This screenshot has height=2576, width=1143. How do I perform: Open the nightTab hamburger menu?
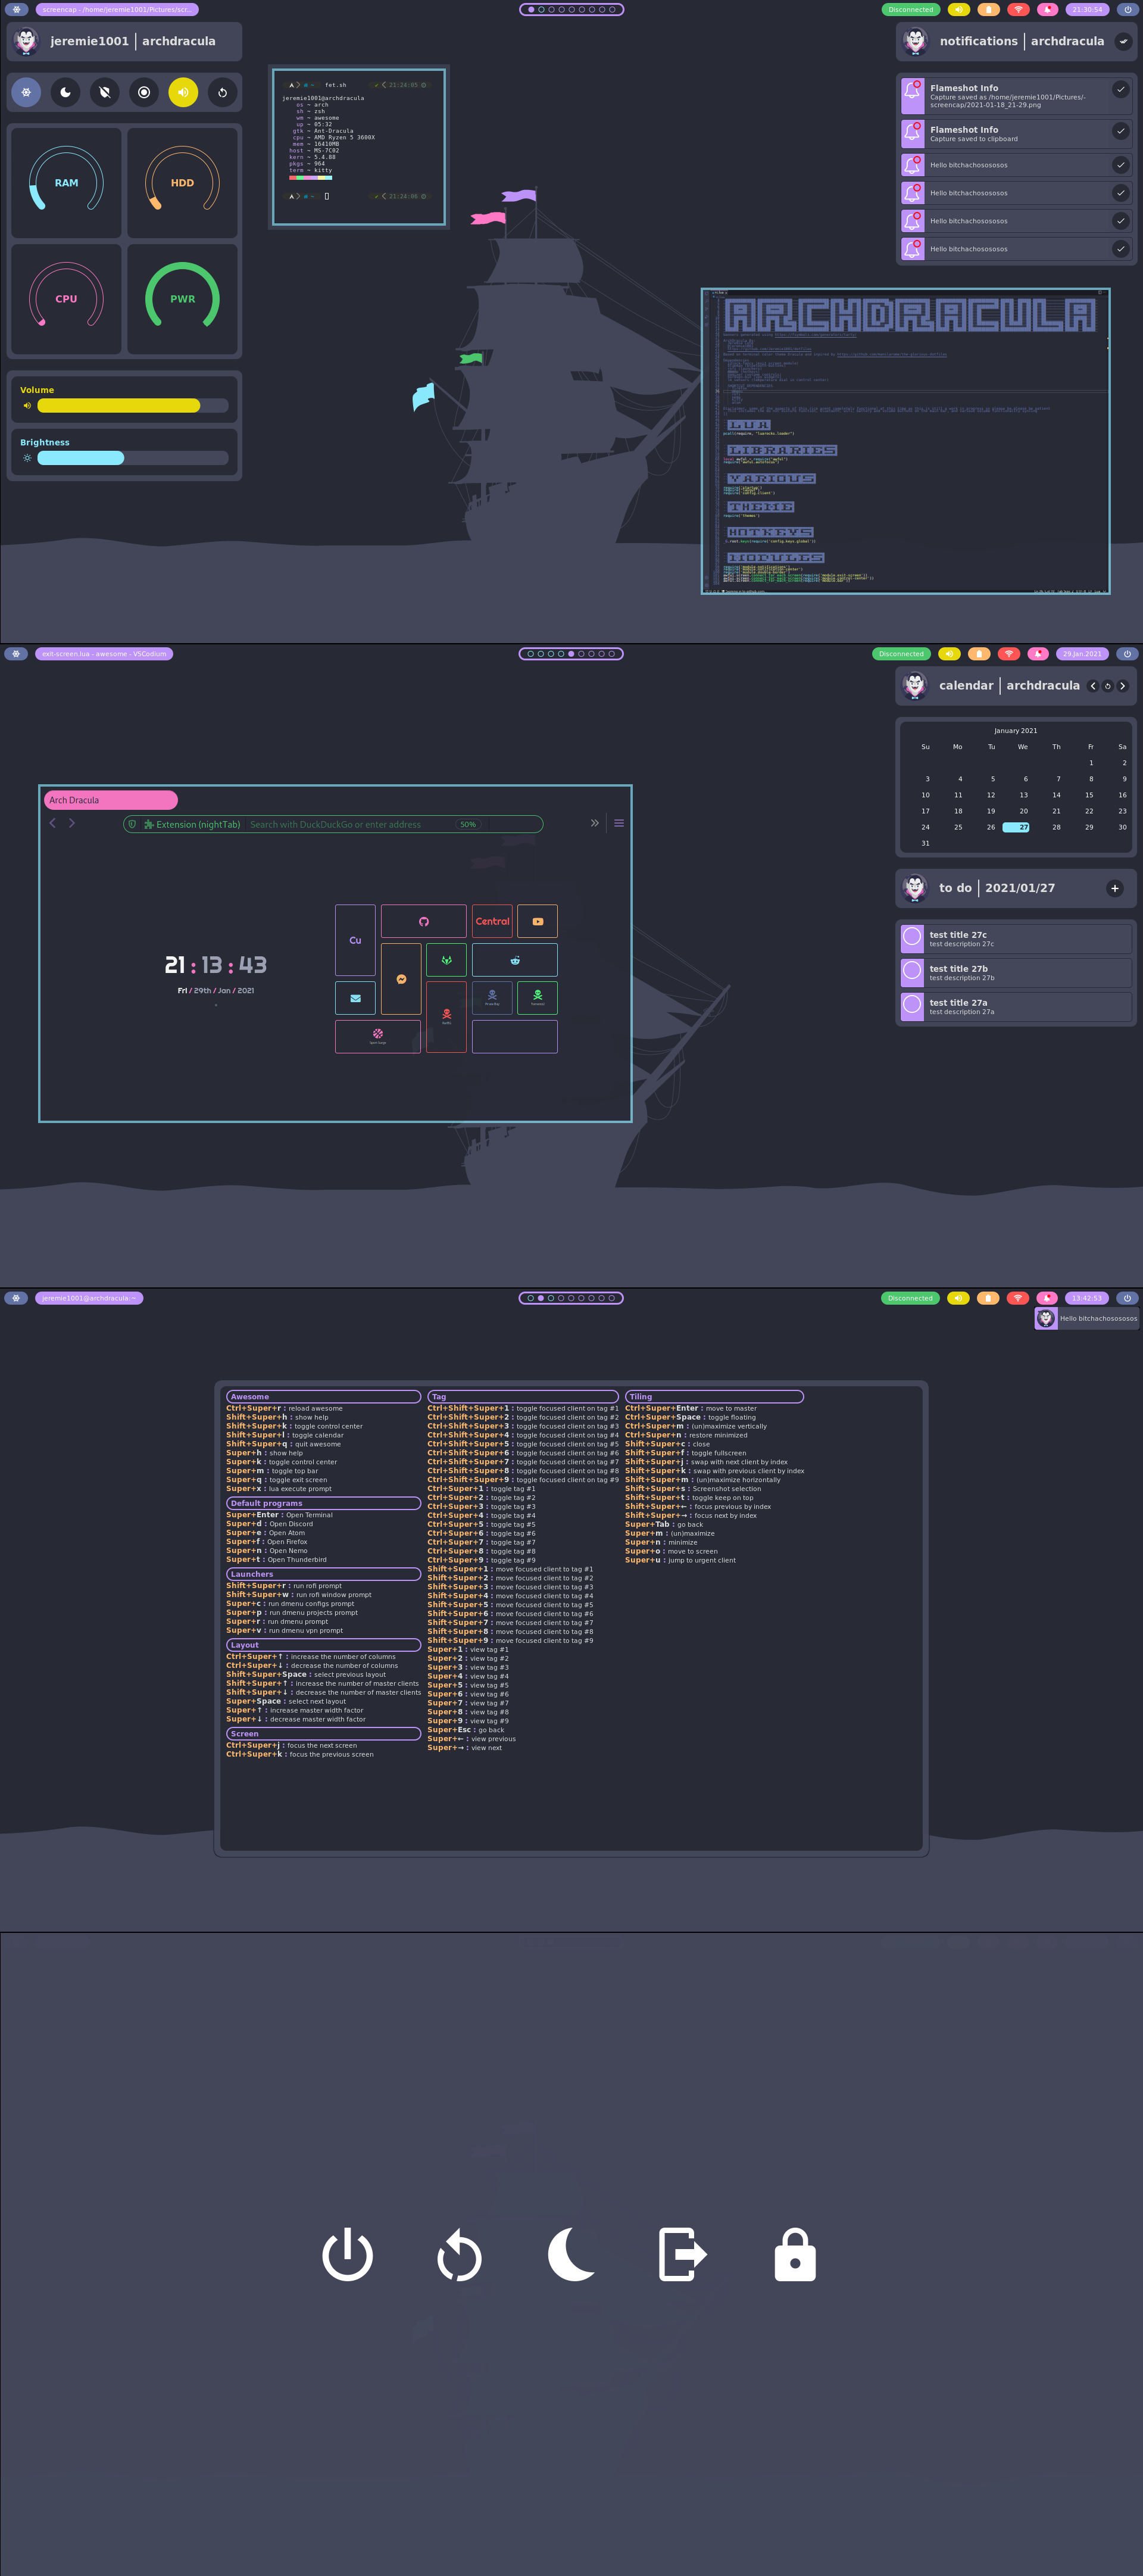point(619,824)
